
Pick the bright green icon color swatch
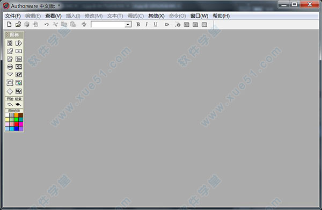(16, 120)
